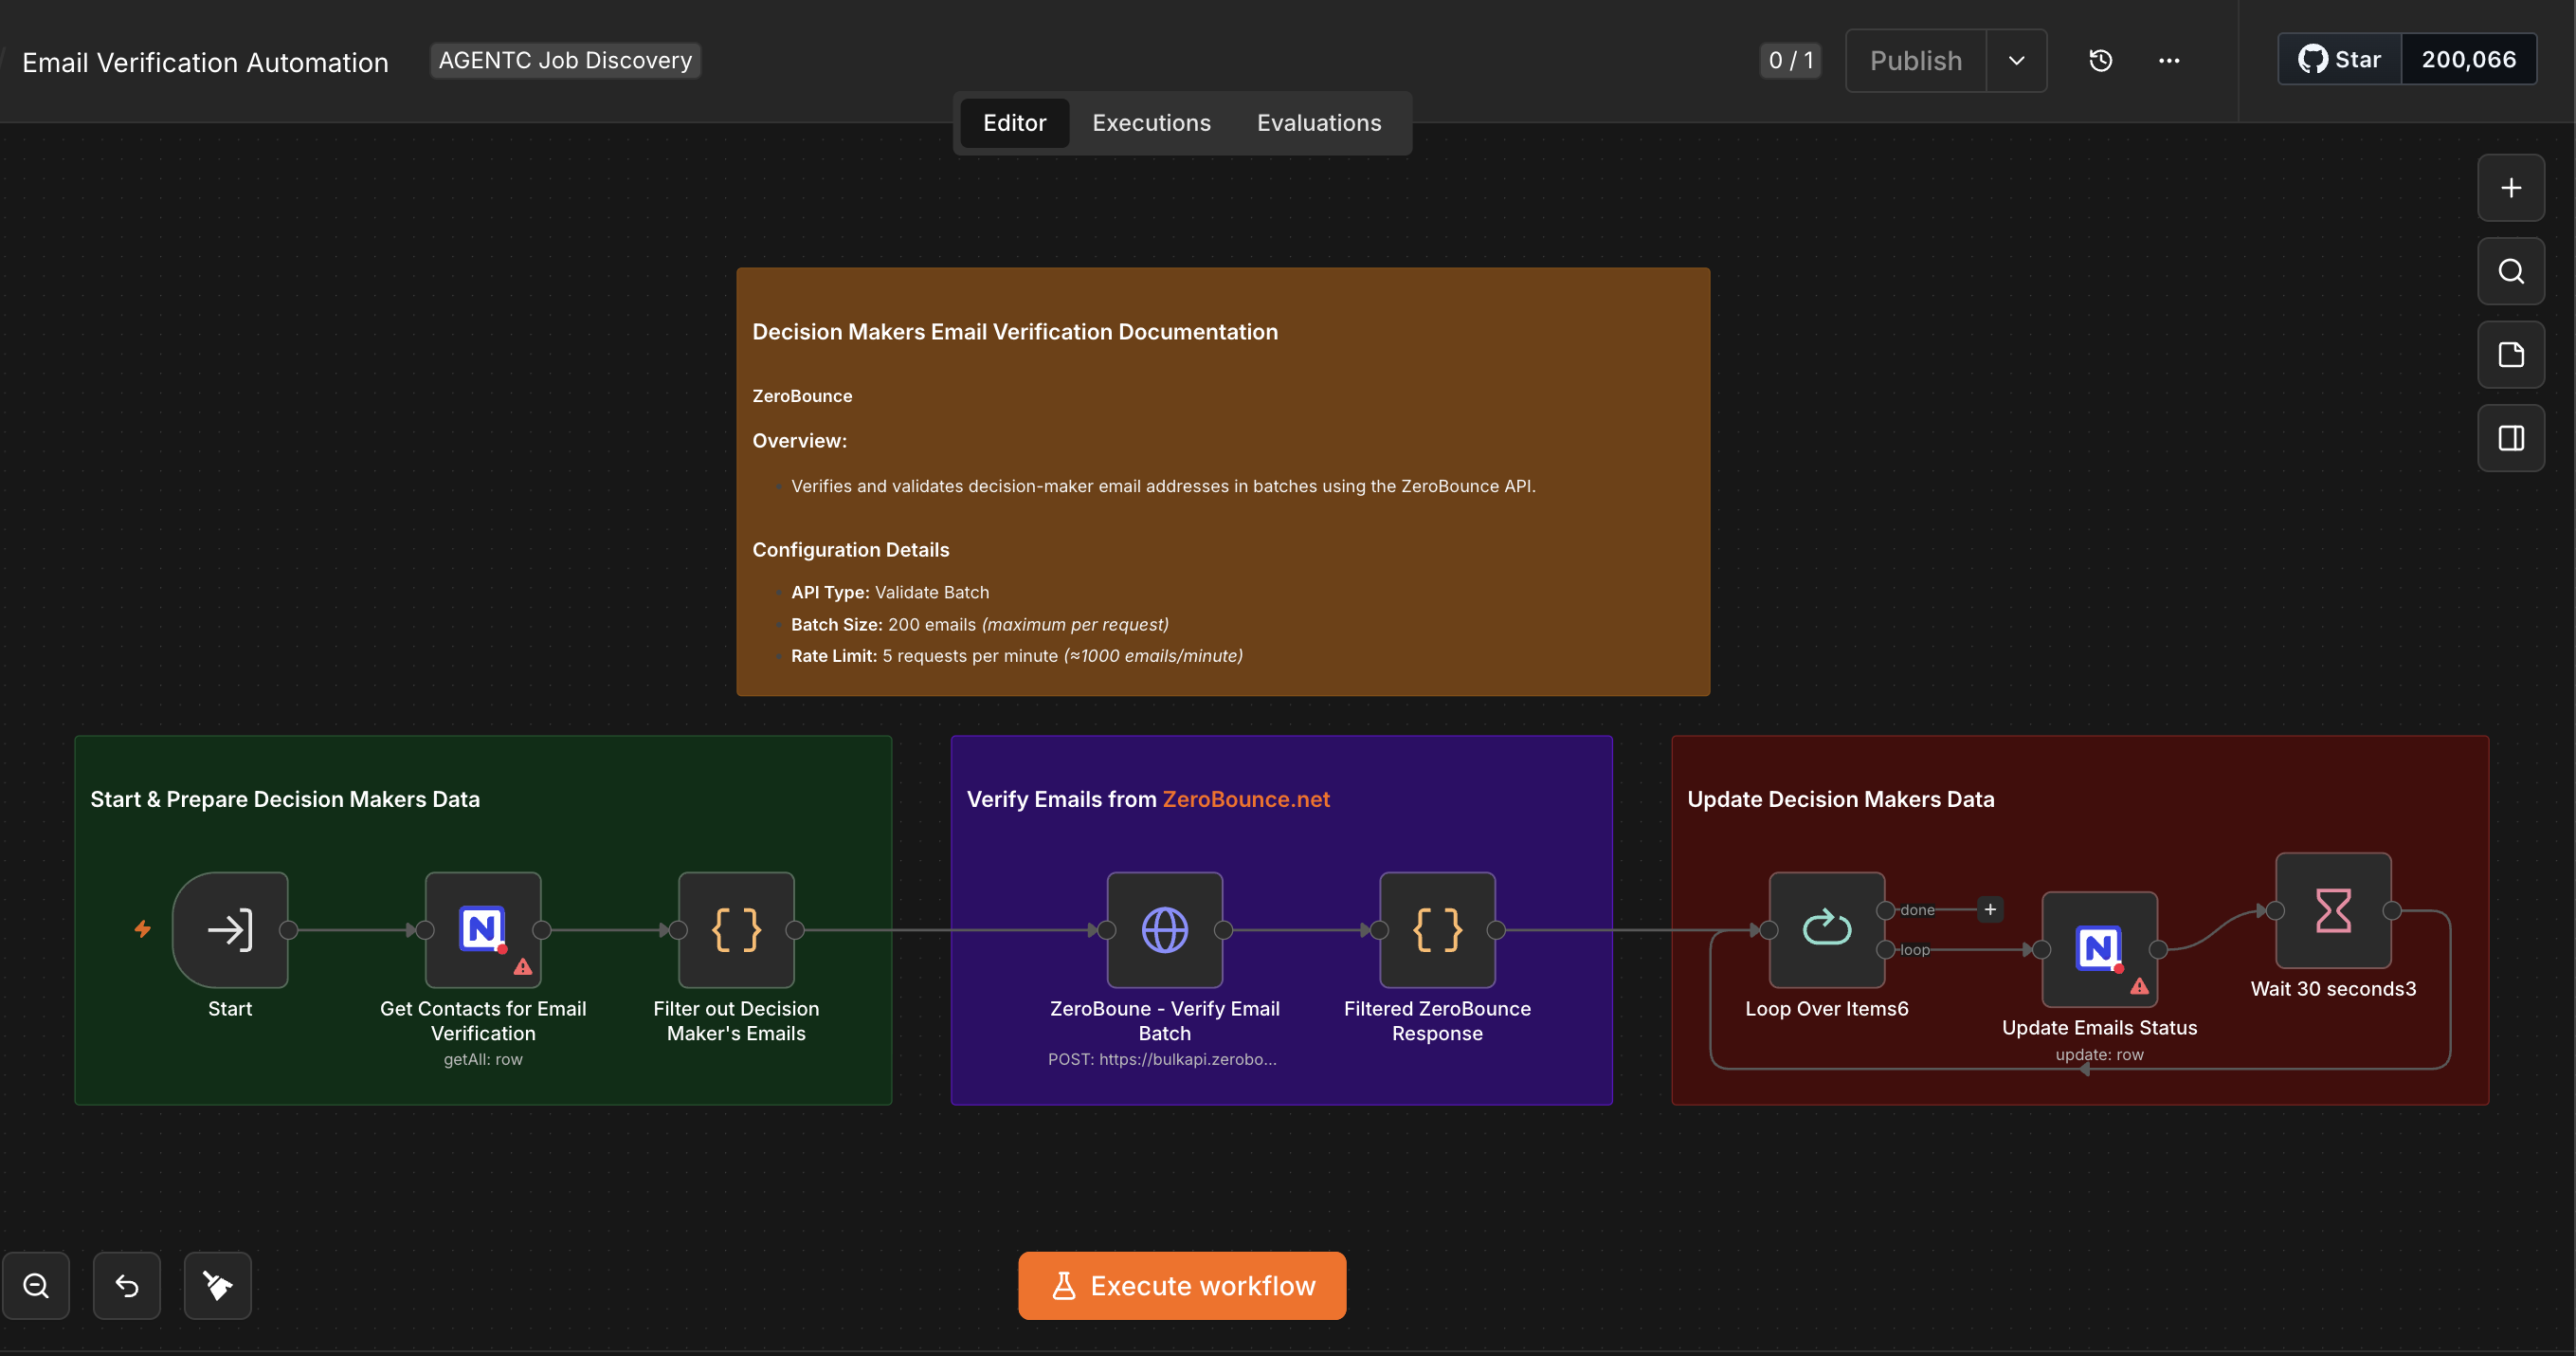Screen dimensions: 2576x1356
Task: Open the ZeroBounce.net link in purple note
Action: (1246, 799)
